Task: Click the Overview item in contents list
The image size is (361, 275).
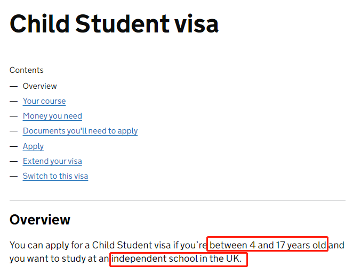Action: [x=39, y=86]
